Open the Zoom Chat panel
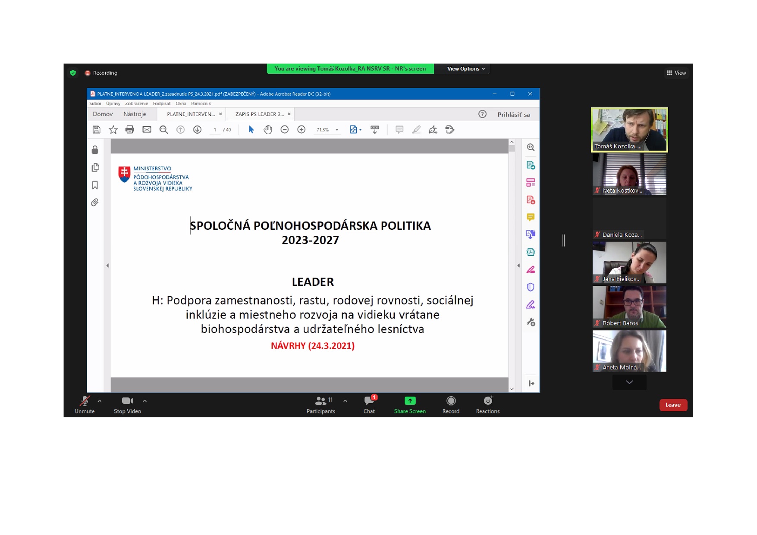Viewport: 757px width, 535px height. (x=369, y=405)
